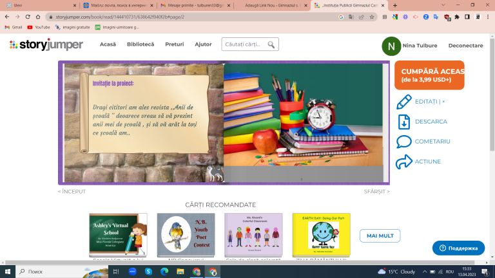Open the Bibliotecă menu item

click(141, 44)
